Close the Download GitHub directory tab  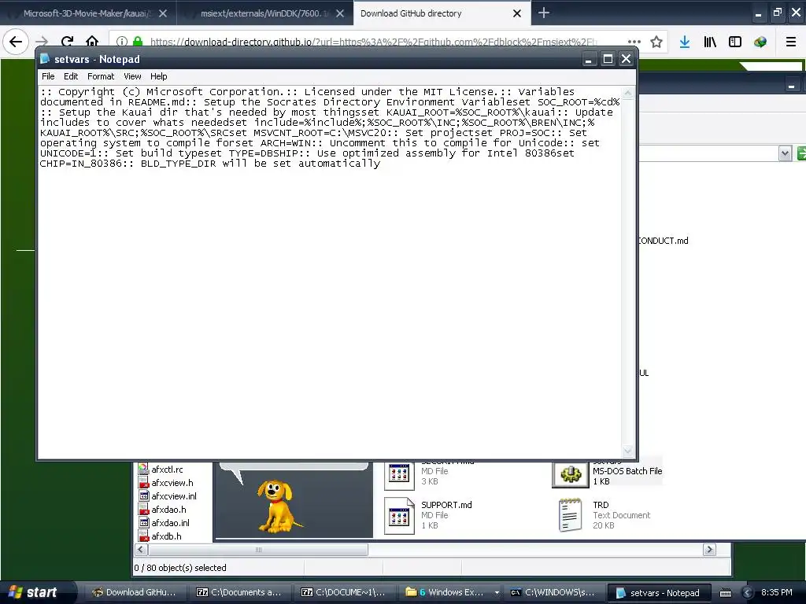pos(517,14)
